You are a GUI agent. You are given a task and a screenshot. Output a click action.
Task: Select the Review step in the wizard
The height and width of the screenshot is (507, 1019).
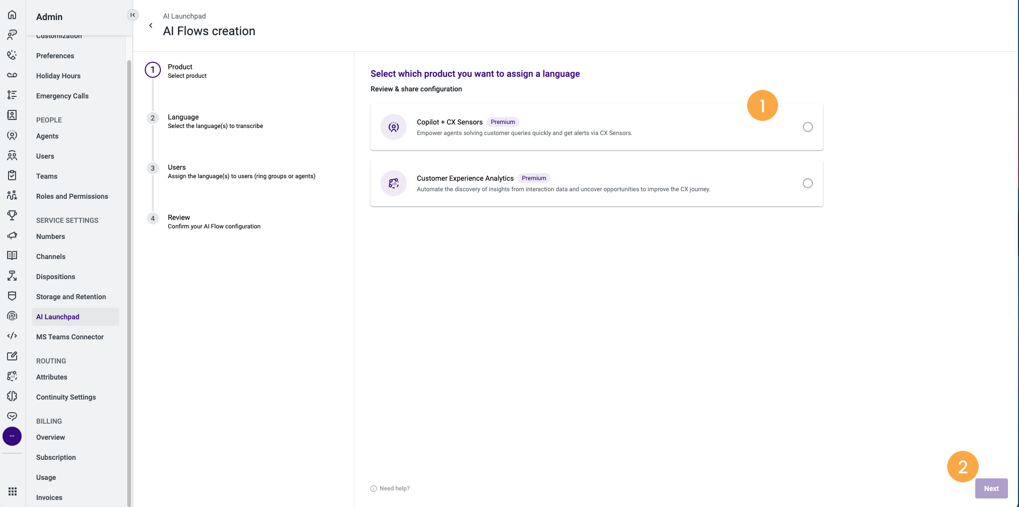pyautogui.click(x=152, y=218)
